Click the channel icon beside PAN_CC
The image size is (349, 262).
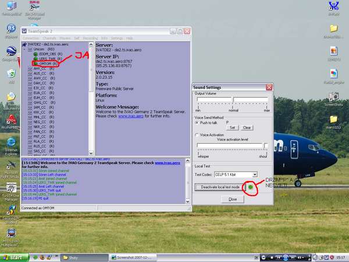30,132
